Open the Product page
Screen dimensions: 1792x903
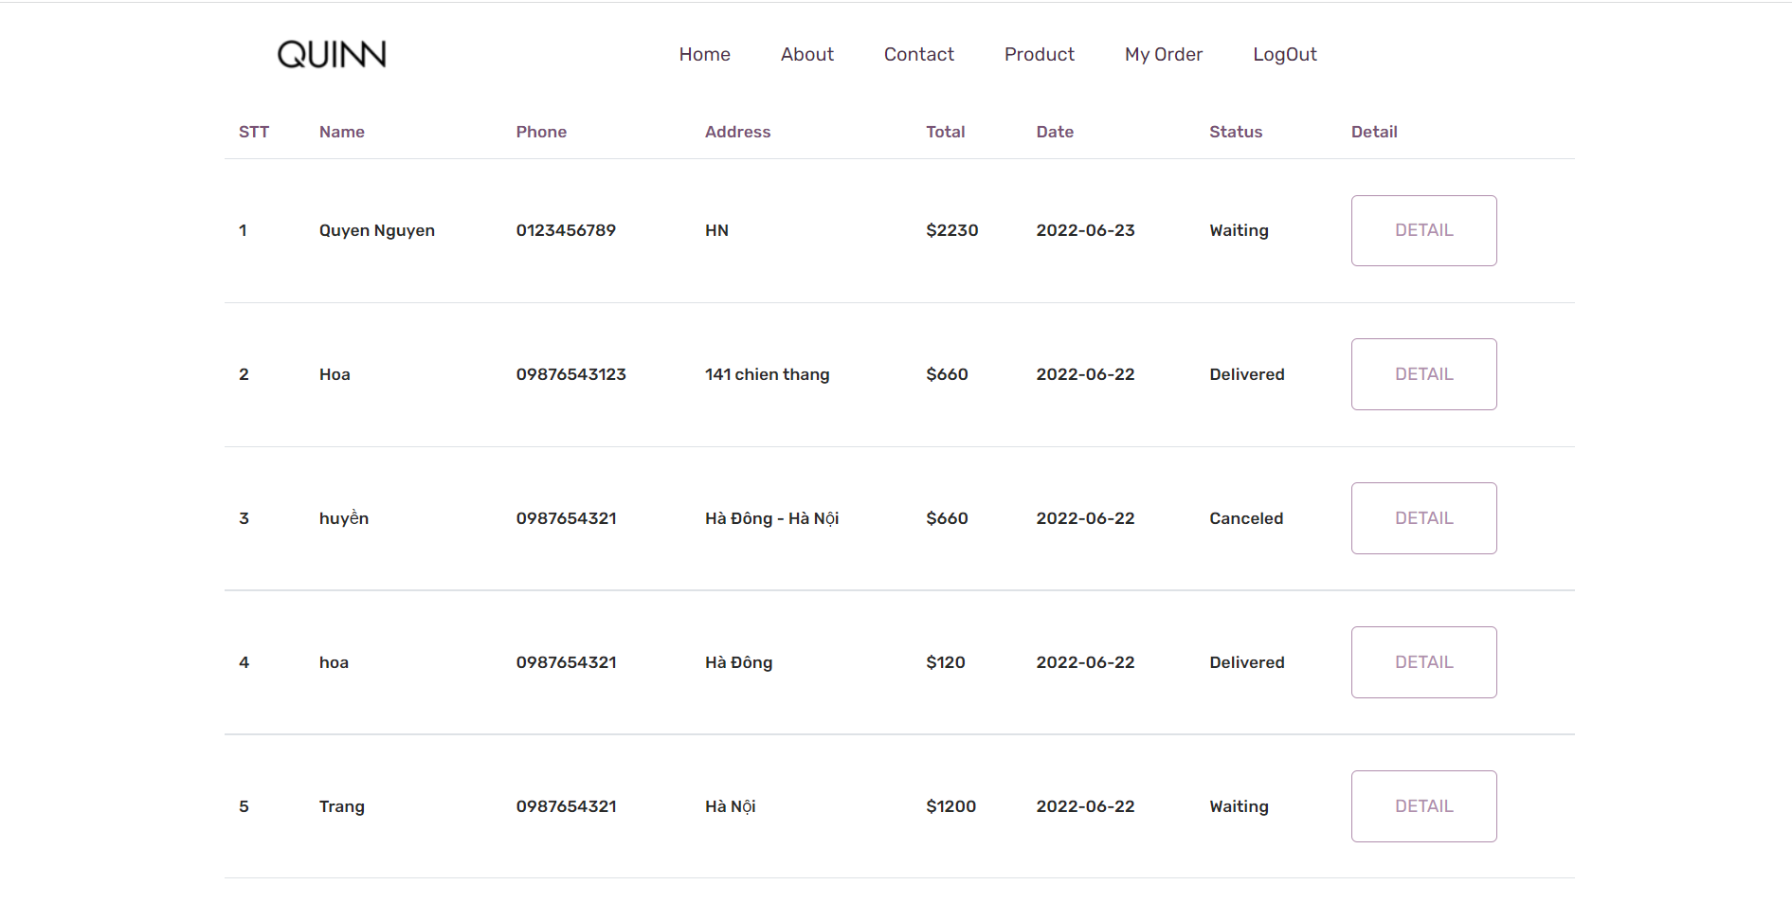point(1039,54)
